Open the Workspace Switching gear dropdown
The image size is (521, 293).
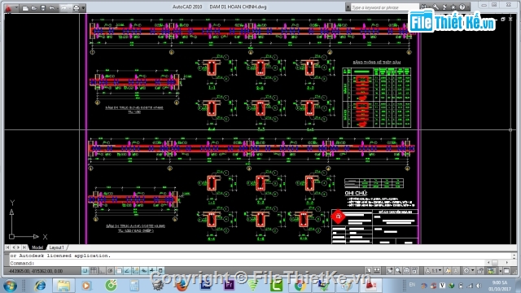click(469, 271)
